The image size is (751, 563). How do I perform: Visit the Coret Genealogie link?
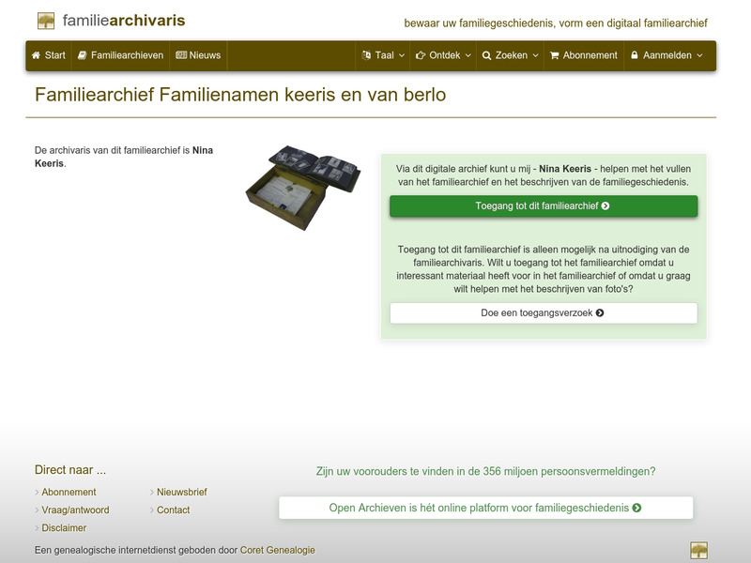coord(277,550)
